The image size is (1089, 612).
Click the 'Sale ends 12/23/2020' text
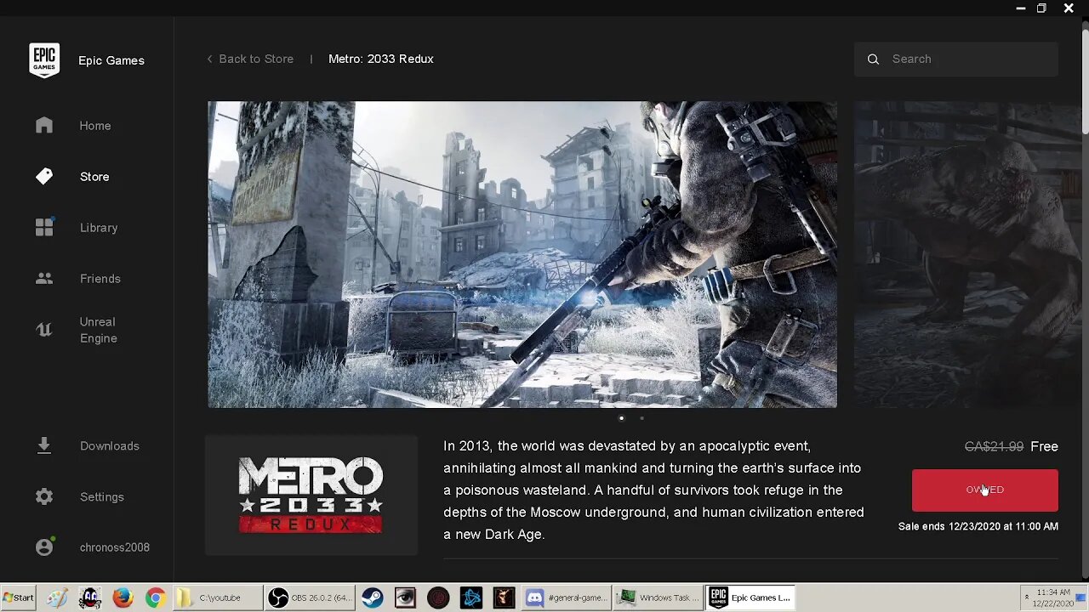click(978, 526)
